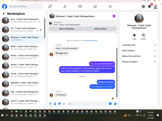Click "i am waiting your number?" bubble
This screenshot has width=162, height=121.
102,86
